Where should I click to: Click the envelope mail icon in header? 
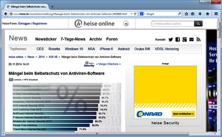[x=192, y=39]
